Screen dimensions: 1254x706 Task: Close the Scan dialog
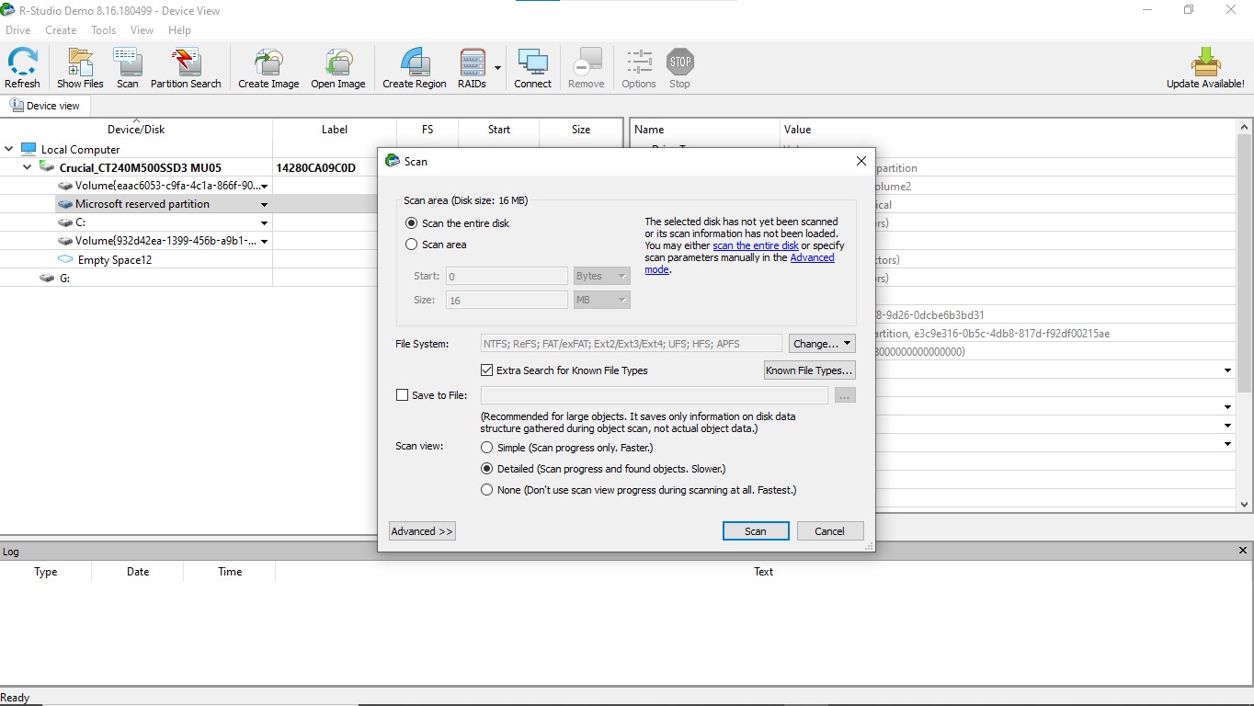(x=861, y=161)
